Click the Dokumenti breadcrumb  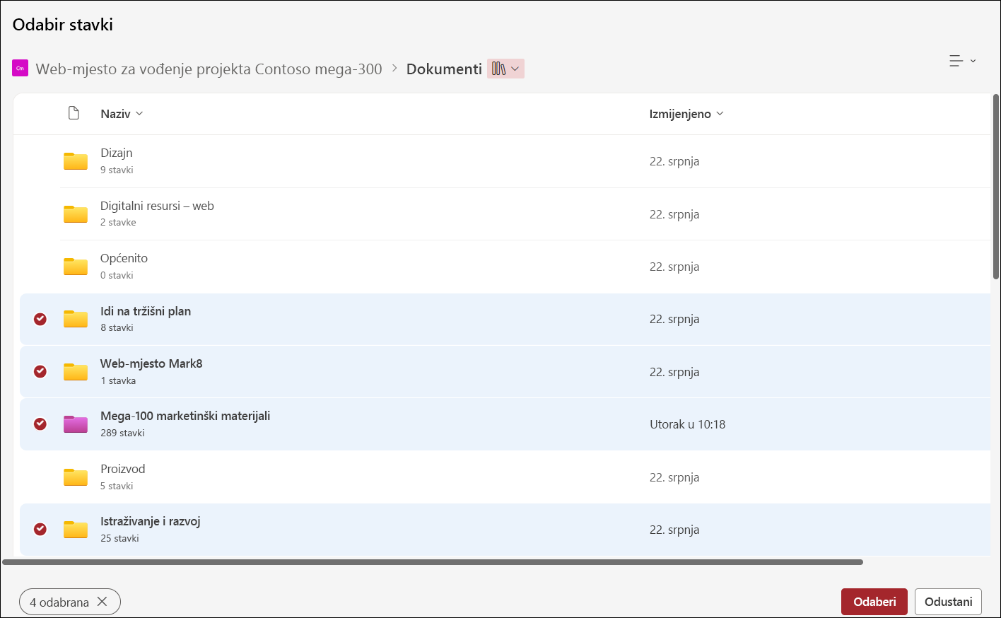click(444, 69)
